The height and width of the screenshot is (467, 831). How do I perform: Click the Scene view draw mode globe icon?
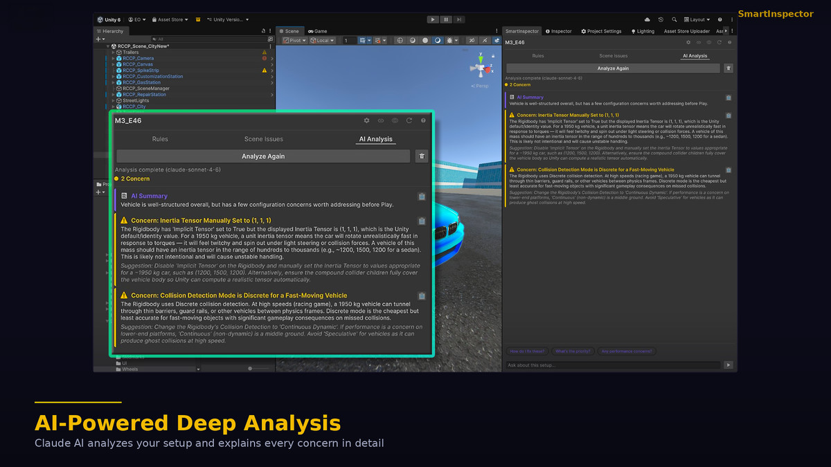pos(400,41)
